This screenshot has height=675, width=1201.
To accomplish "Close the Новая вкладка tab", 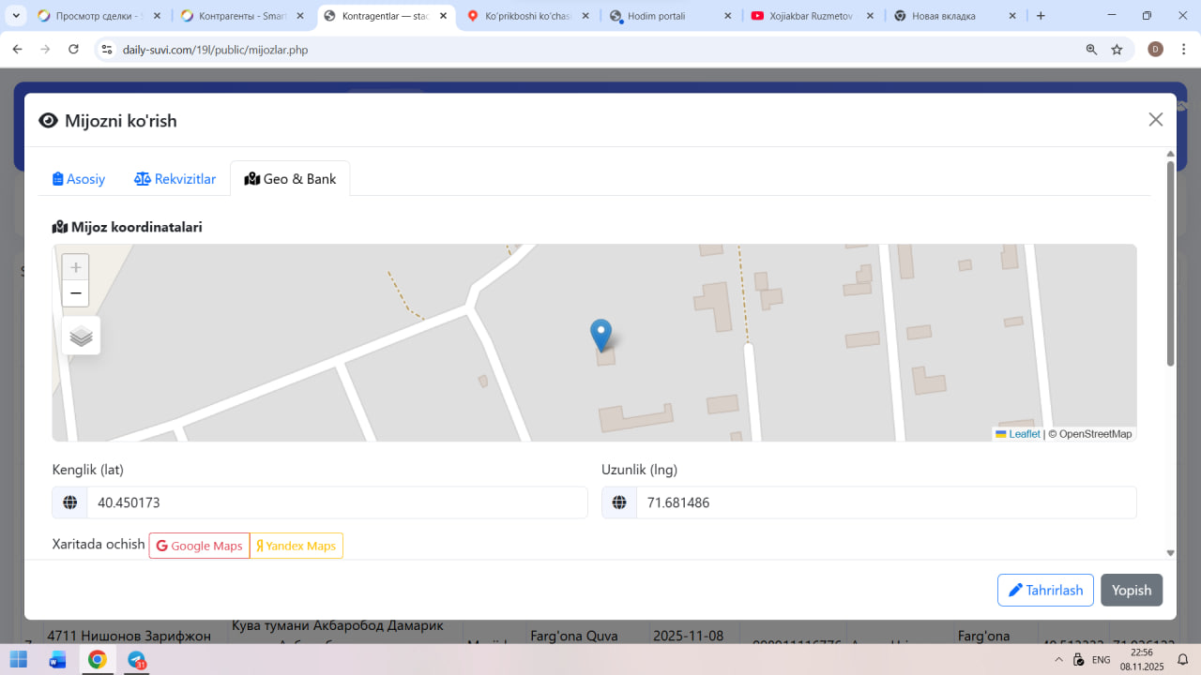I will click(x=1013, y=16).
